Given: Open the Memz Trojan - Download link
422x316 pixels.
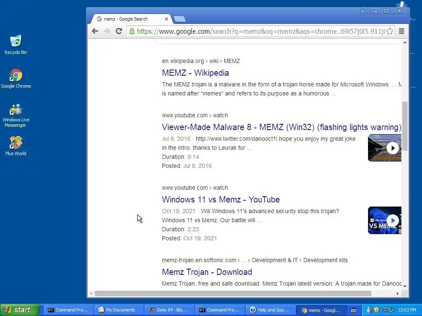Looking at the screenshot, I should tap(207, 272).
